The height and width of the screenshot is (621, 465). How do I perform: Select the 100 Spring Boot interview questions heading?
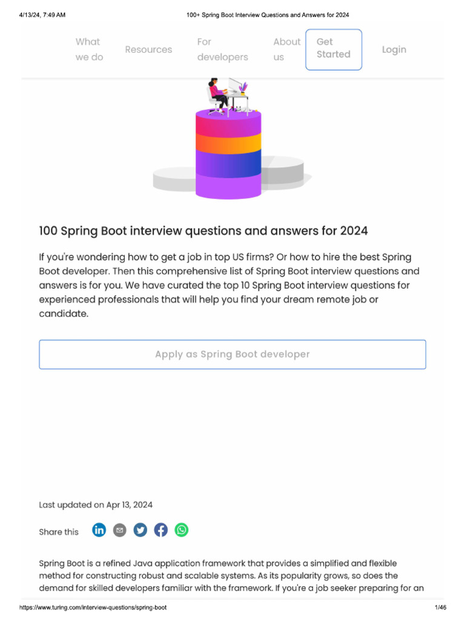tap(203, 230)
